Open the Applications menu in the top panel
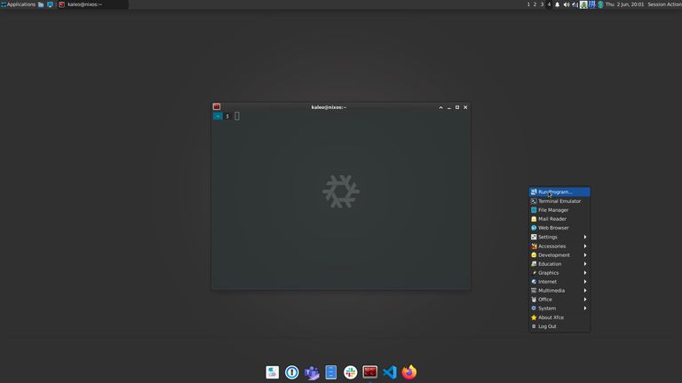The width and height of the screenshot is (682, 383). (19, 4)
